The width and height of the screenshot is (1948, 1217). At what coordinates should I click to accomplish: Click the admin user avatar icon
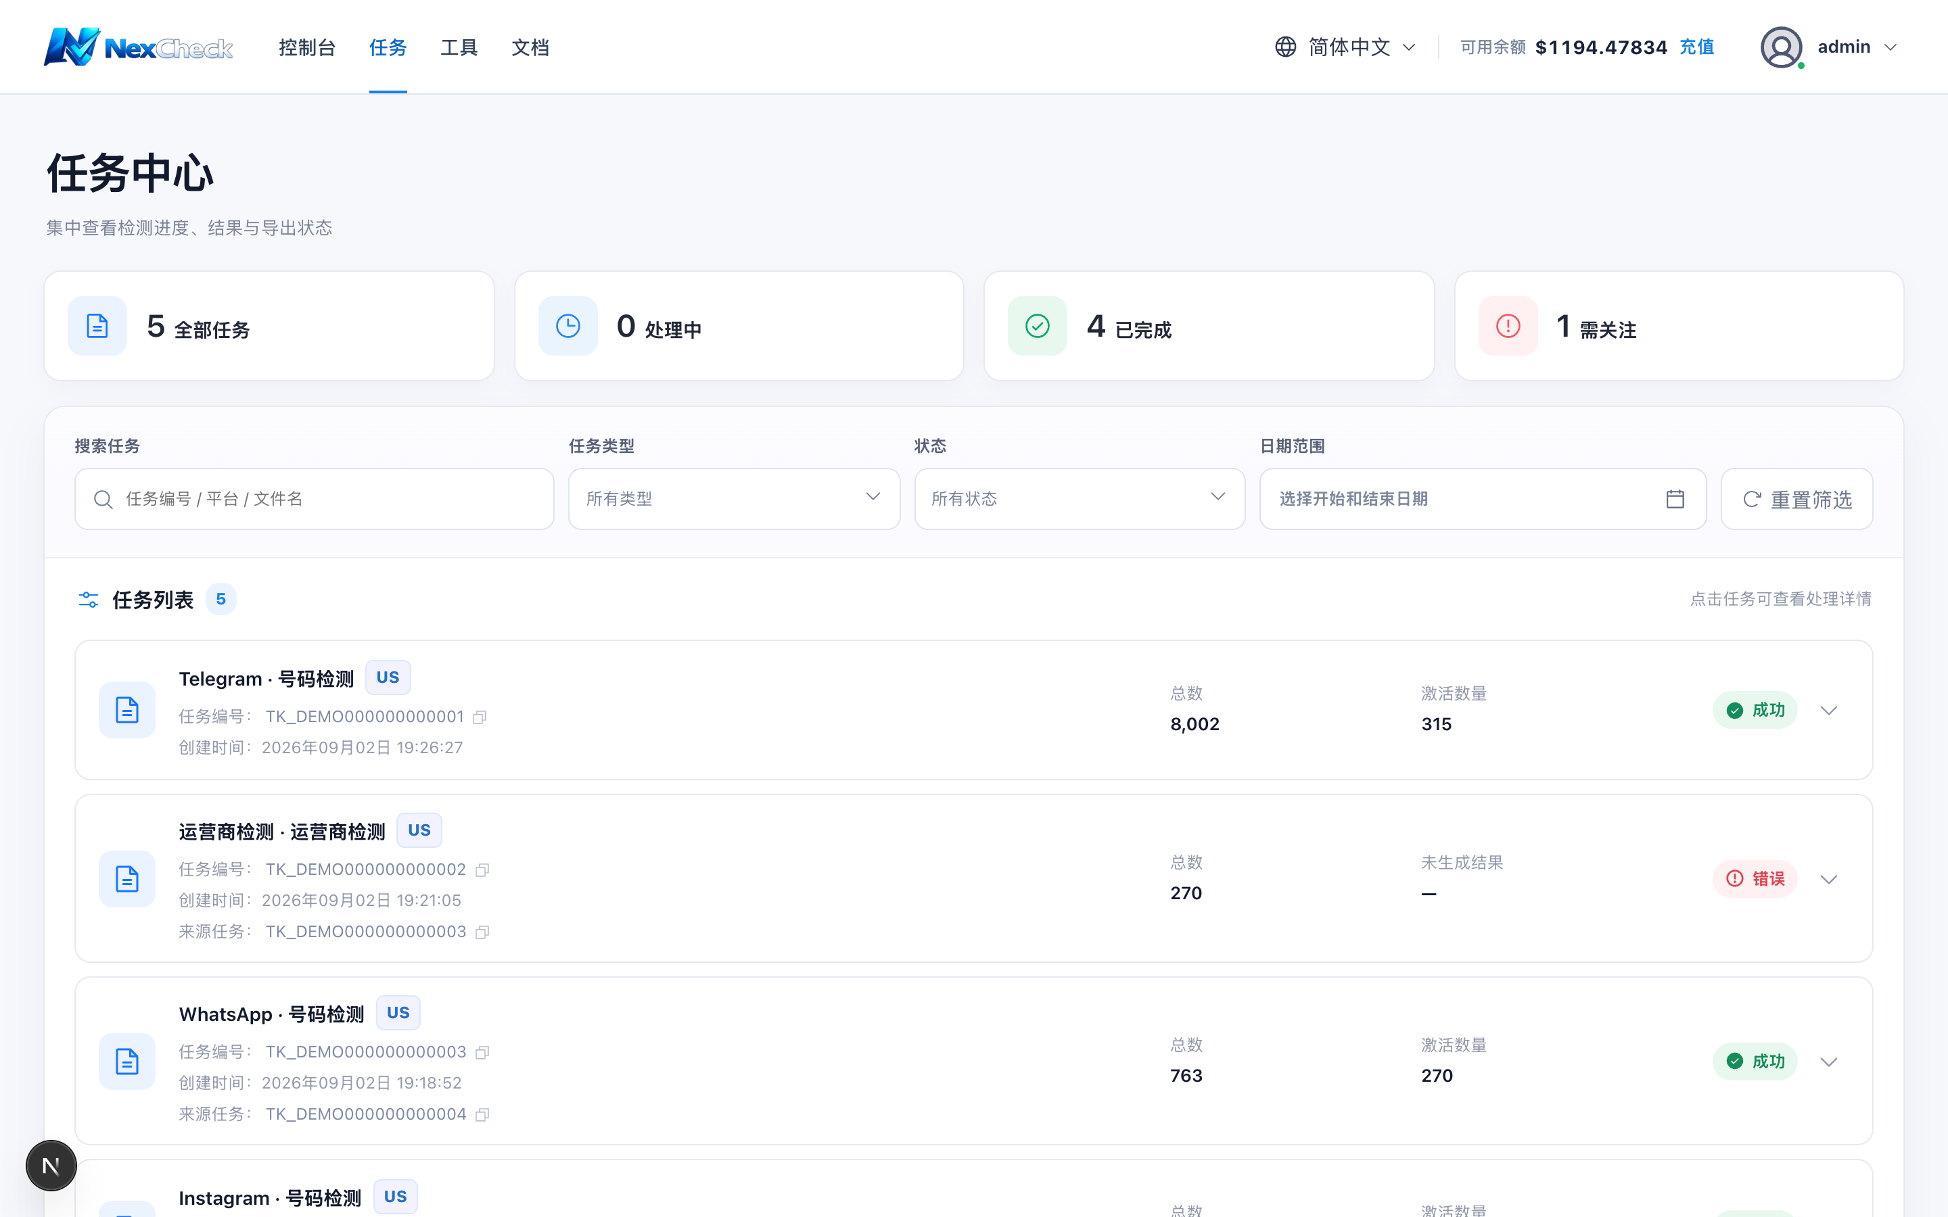click(x=1780, y=47)
